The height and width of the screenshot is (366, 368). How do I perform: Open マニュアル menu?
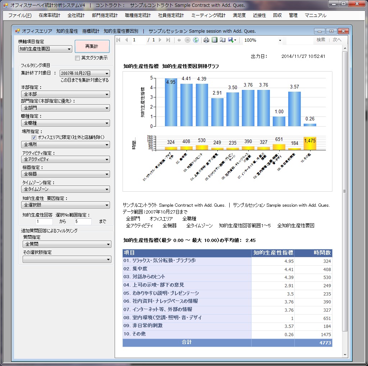click(x=316, y=15)
